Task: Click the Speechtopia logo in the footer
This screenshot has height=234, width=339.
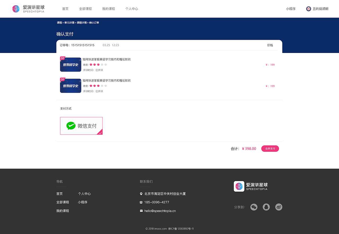Action: [250, 186]
